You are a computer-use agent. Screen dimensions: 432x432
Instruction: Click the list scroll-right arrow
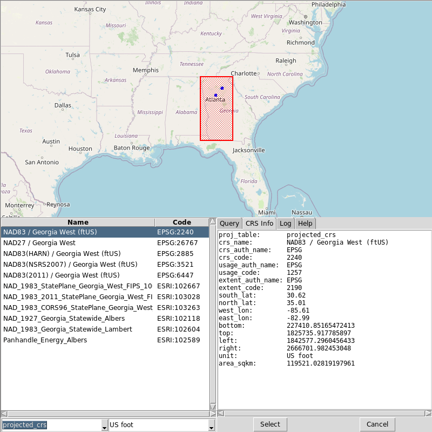tap(213, 414)
